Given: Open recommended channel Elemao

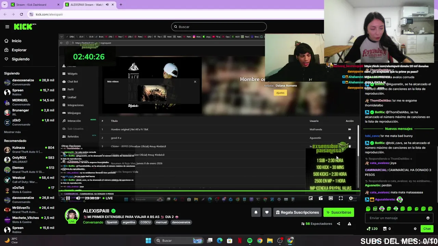Looking at the screenshot, I should [x=29, y=169].
